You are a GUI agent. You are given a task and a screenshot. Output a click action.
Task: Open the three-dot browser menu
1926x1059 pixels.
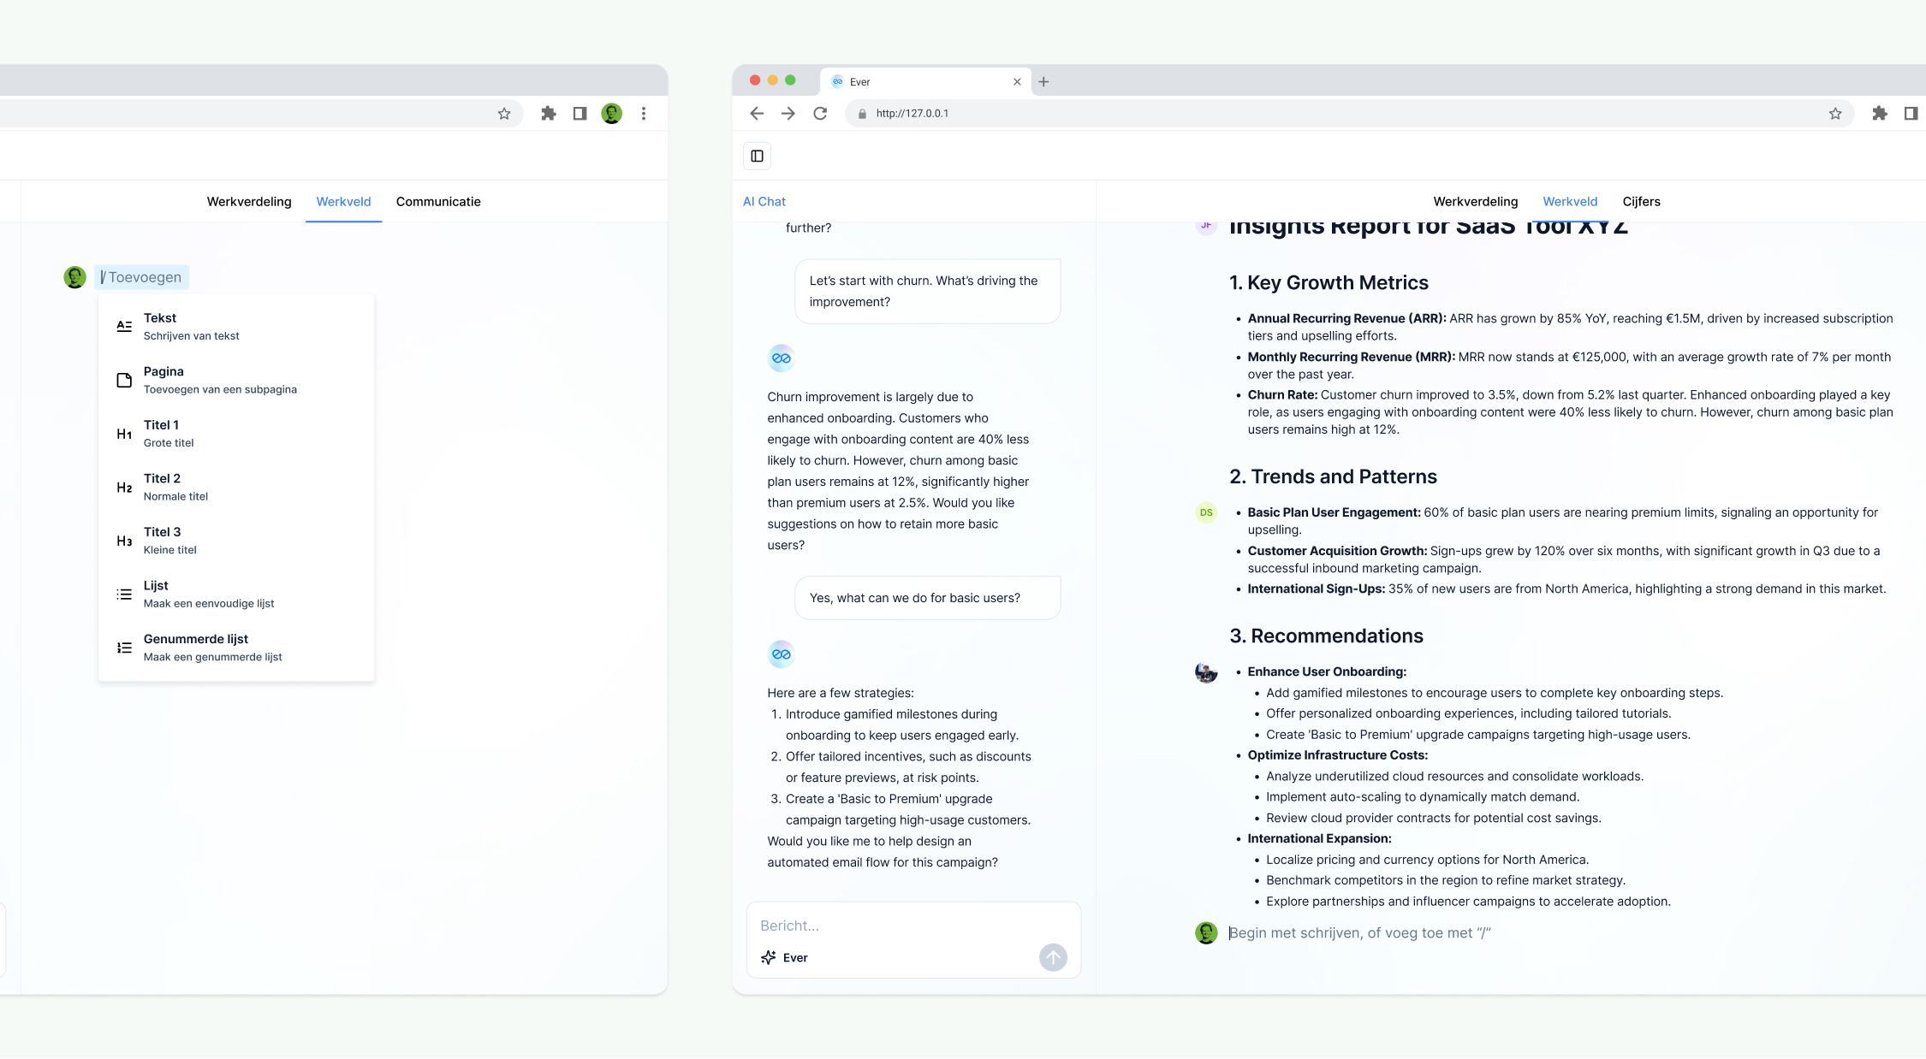[644, 113]
